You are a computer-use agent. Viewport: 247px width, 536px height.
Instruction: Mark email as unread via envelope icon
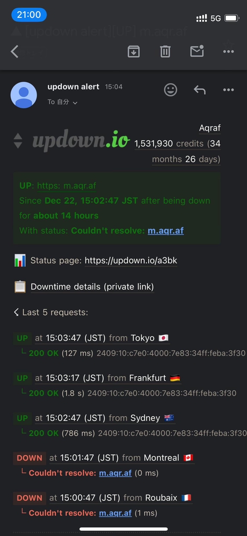pos(197,51)
